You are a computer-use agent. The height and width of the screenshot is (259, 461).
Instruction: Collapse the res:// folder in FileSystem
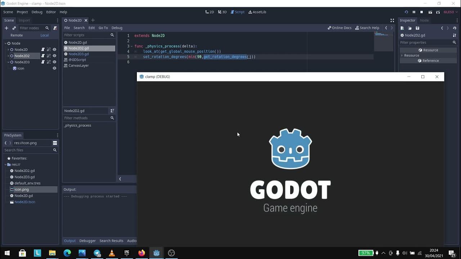pyautogui.click(x=5, y=164)
